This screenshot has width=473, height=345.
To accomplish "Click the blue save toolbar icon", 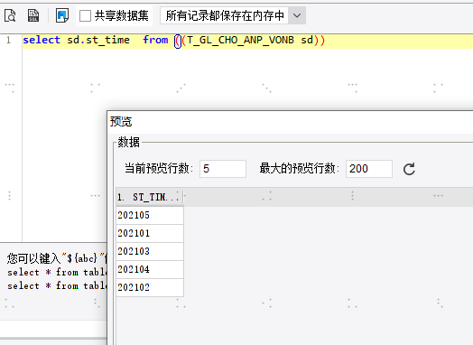I will coord(62,15).
